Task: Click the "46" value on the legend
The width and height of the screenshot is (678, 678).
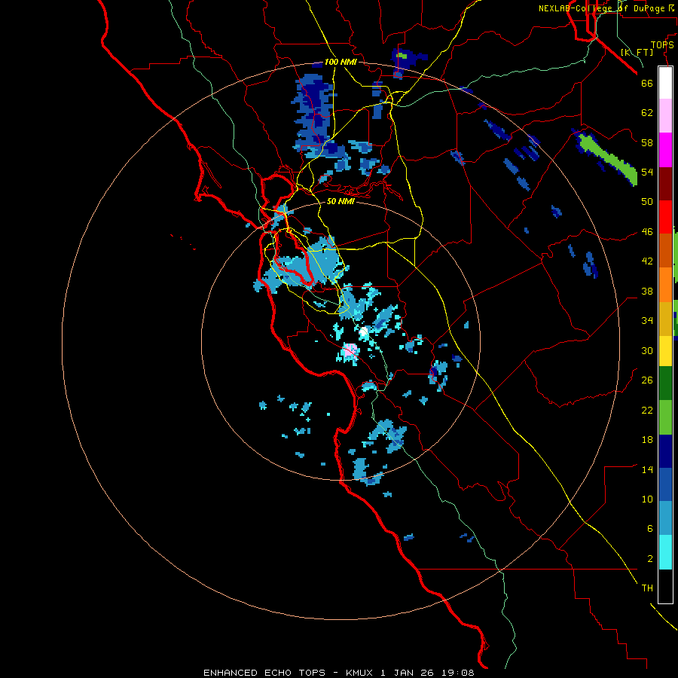Action: [647, 232]
